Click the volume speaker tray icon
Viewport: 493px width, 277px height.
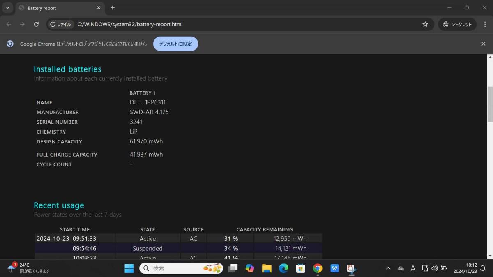(x=435, y=268)
